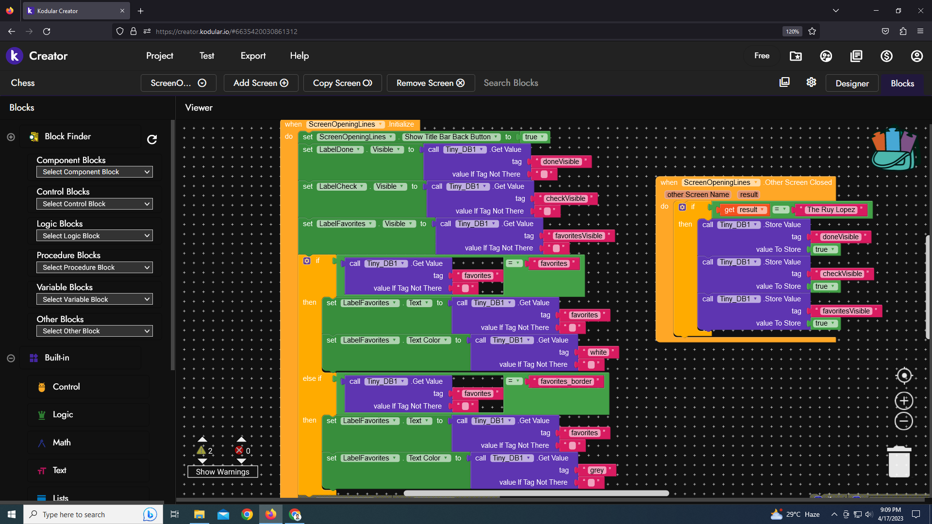Collapse the Built-in section
Screen dimensions: 932x524
11,358
